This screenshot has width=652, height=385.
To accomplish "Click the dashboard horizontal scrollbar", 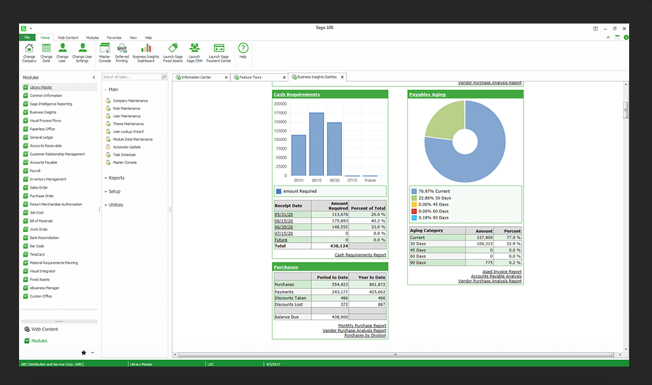I will [395, 355].
